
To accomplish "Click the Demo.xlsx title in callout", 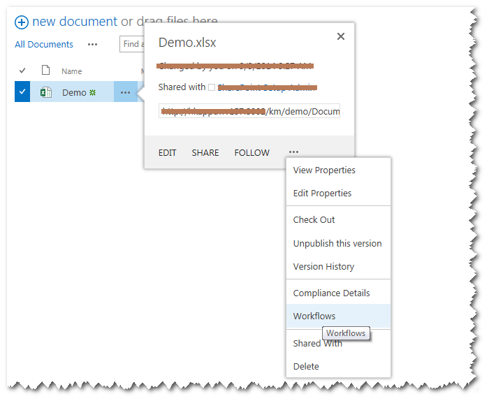I will tap(187, 43).
